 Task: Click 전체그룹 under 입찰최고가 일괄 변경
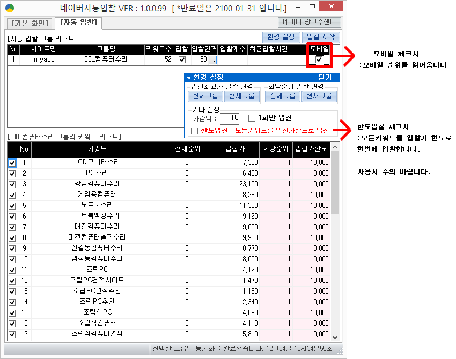click(x=205, y=95)
